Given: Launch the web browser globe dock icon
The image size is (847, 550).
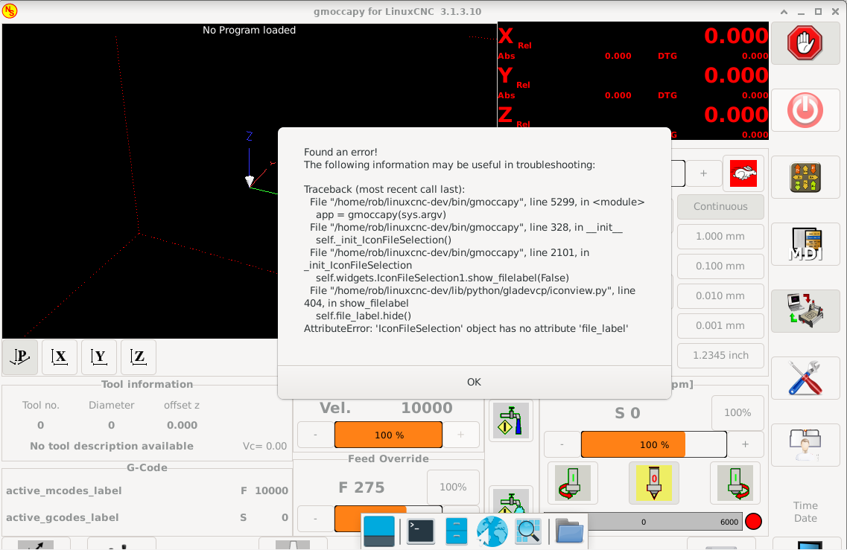Looking at the screenshot, I should tap(492, 531).
